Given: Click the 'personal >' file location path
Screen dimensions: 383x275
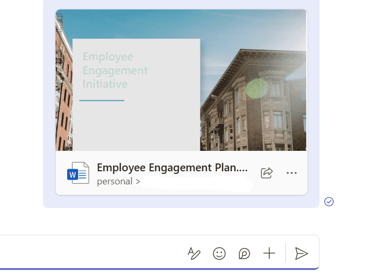Looking at the screenshot, I should pyautogui.click(x=119, y=182).
